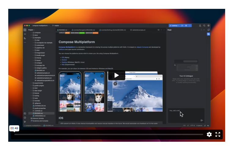Open the Desktop link in list
Screen dimensions: 234x146
click(64, 62)
